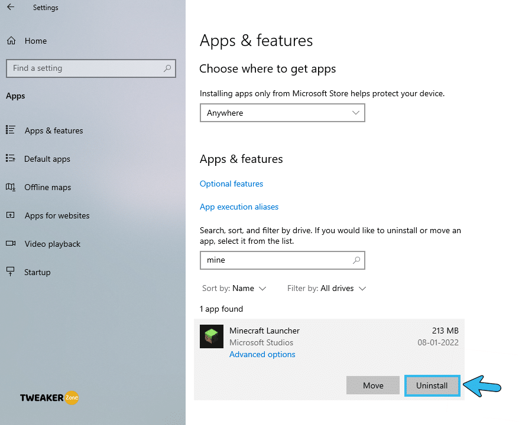Open the Startup apps section
This screenshot has height=425, width=522.
(37, 272)
